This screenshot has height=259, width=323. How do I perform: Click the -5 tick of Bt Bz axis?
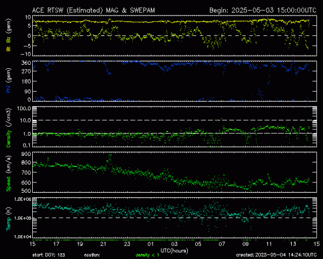[27, 46]
